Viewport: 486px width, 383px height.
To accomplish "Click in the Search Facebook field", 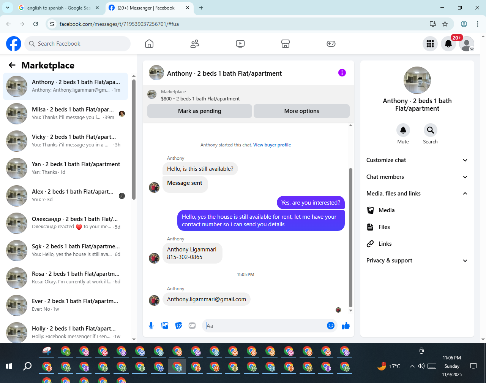I will (x=77, y=44).
